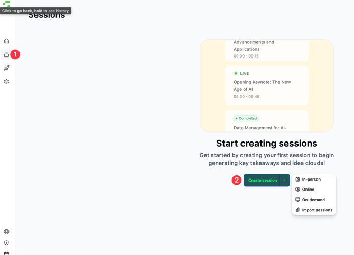Click the Create session button
Screen dimensions: 354x255
click(x=262, y=180)
